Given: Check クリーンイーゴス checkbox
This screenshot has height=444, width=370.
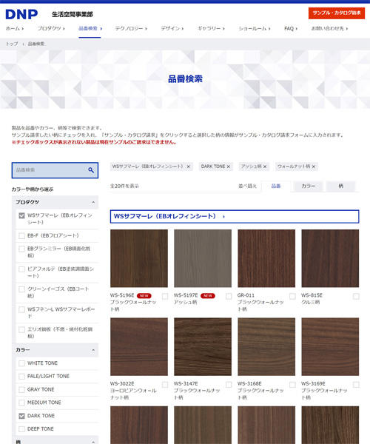Looking at the screenshot, I should pyautogui.click(x=21, y=289).
